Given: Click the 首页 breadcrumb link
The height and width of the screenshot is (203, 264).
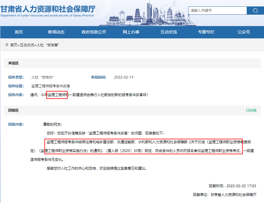Looking at the screenshot, I should (x=14, y=45).
